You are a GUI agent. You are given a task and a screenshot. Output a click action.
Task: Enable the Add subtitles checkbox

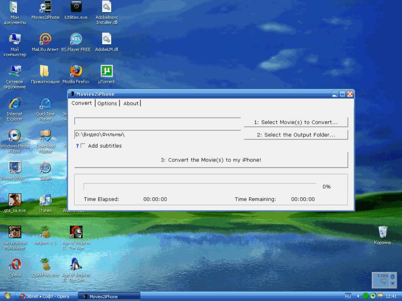[x=83, y=146]
